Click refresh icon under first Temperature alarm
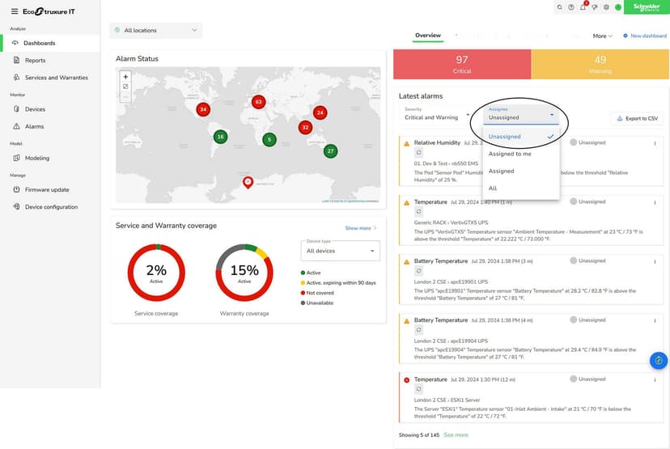Image resolution: width=670 pixels, height=449 pixels. [x=419, y=211]
